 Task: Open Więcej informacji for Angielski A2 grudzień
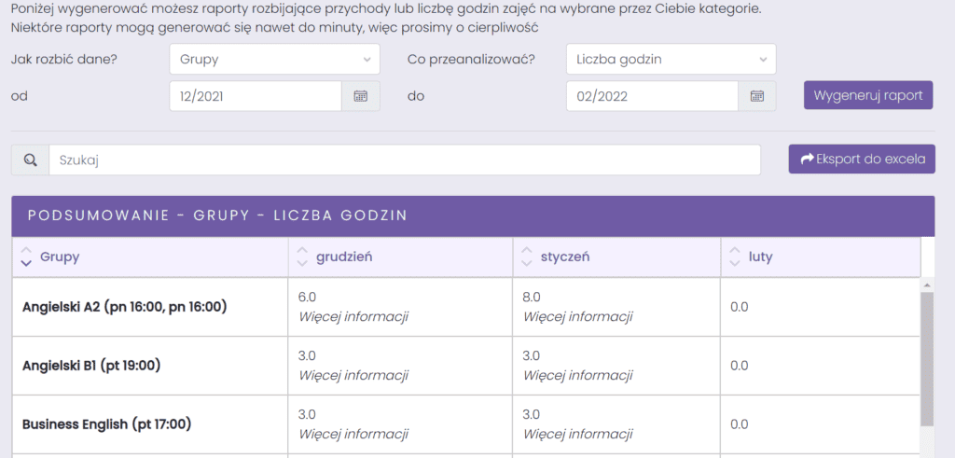[353, 317]
